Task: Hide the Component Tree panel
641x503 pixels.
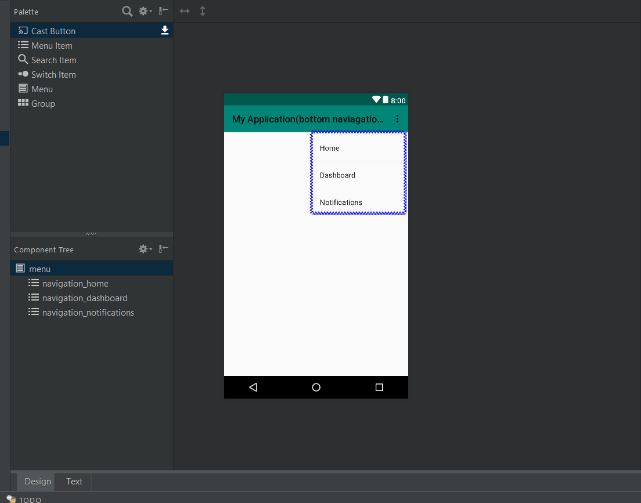Action: pos(164,248)
